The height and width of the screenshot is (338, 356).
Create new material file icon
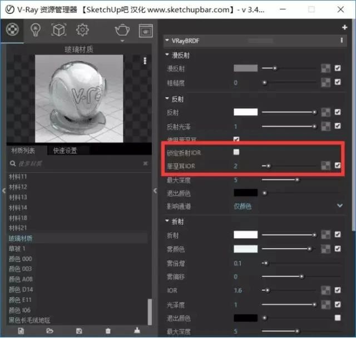tap(21, 331)
